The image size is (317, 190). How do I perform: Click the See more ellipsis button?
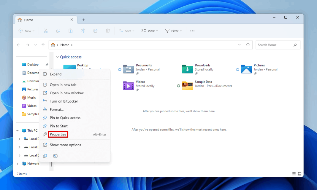(192, 31)
